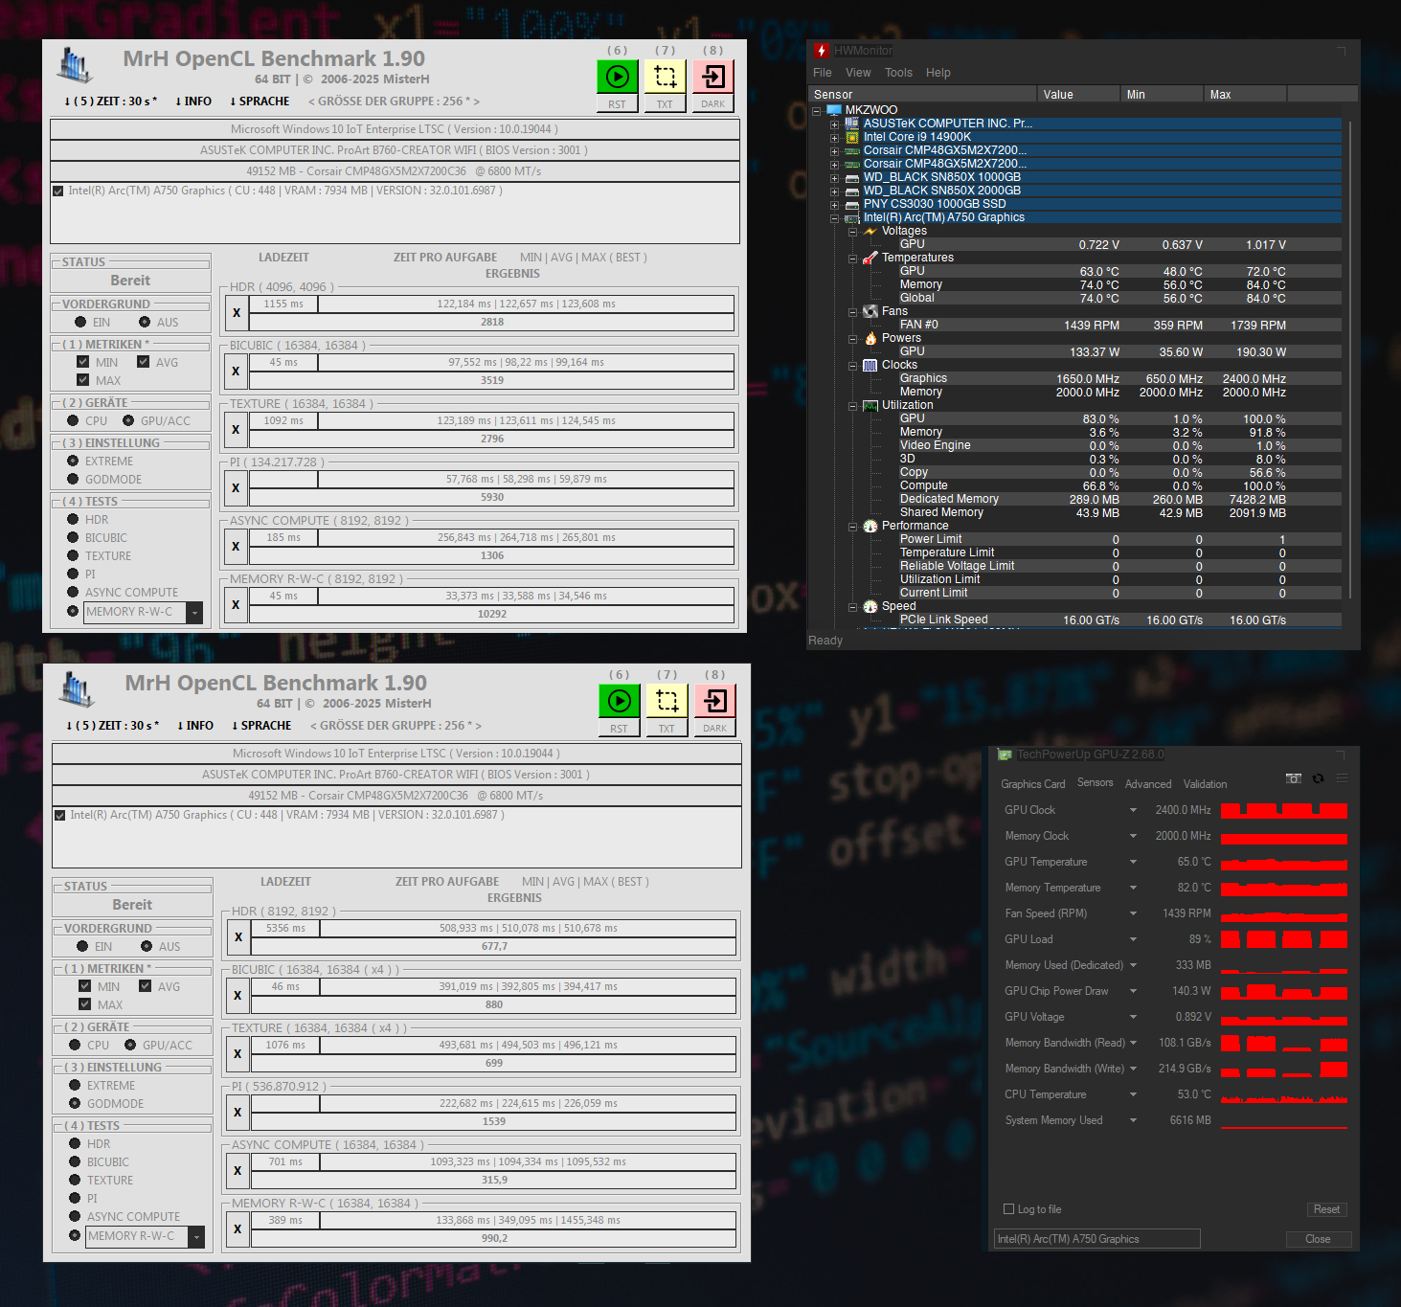This screenshot has width=1401, height=1307.
Task: Collapse the Temperatures node in HWMonitor
Action: tap(852, 258)
